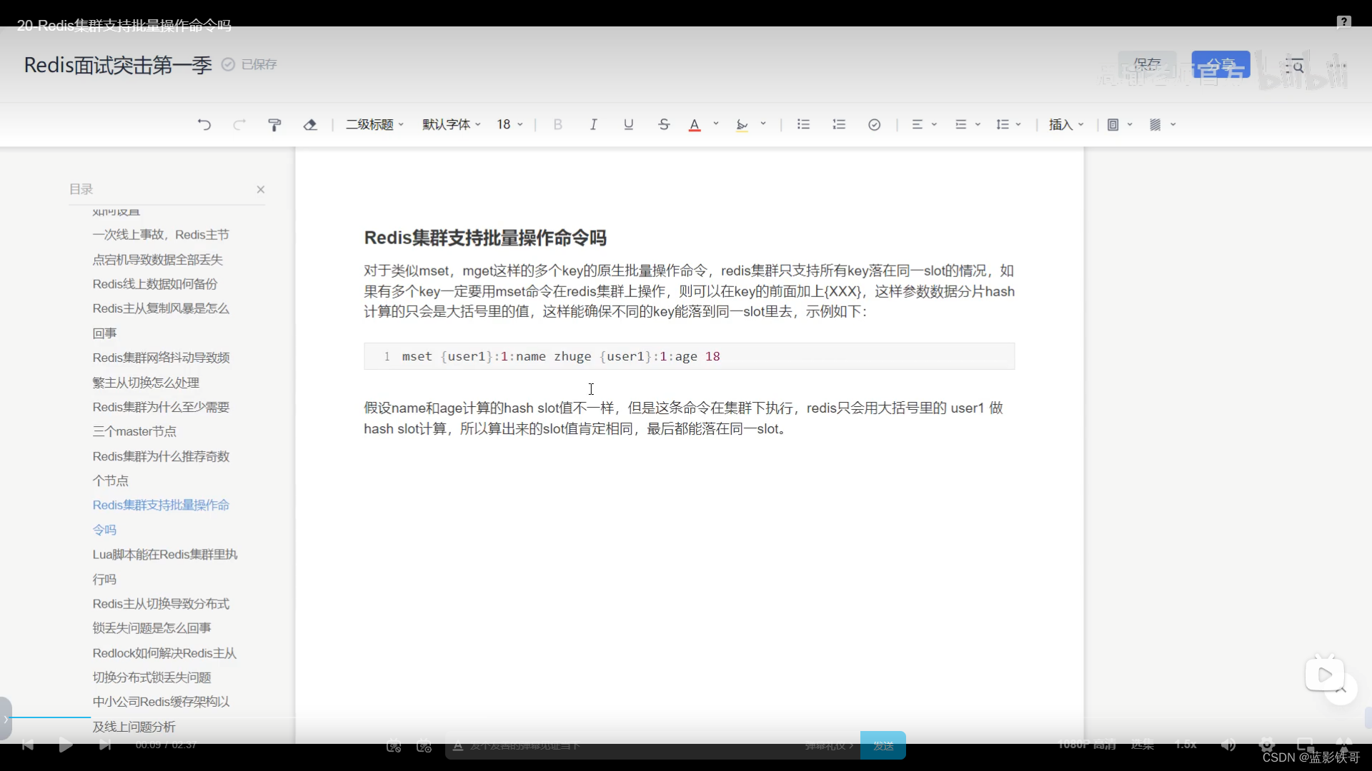
Task: Toggle bold formatting
Action: tap(558, 125)
